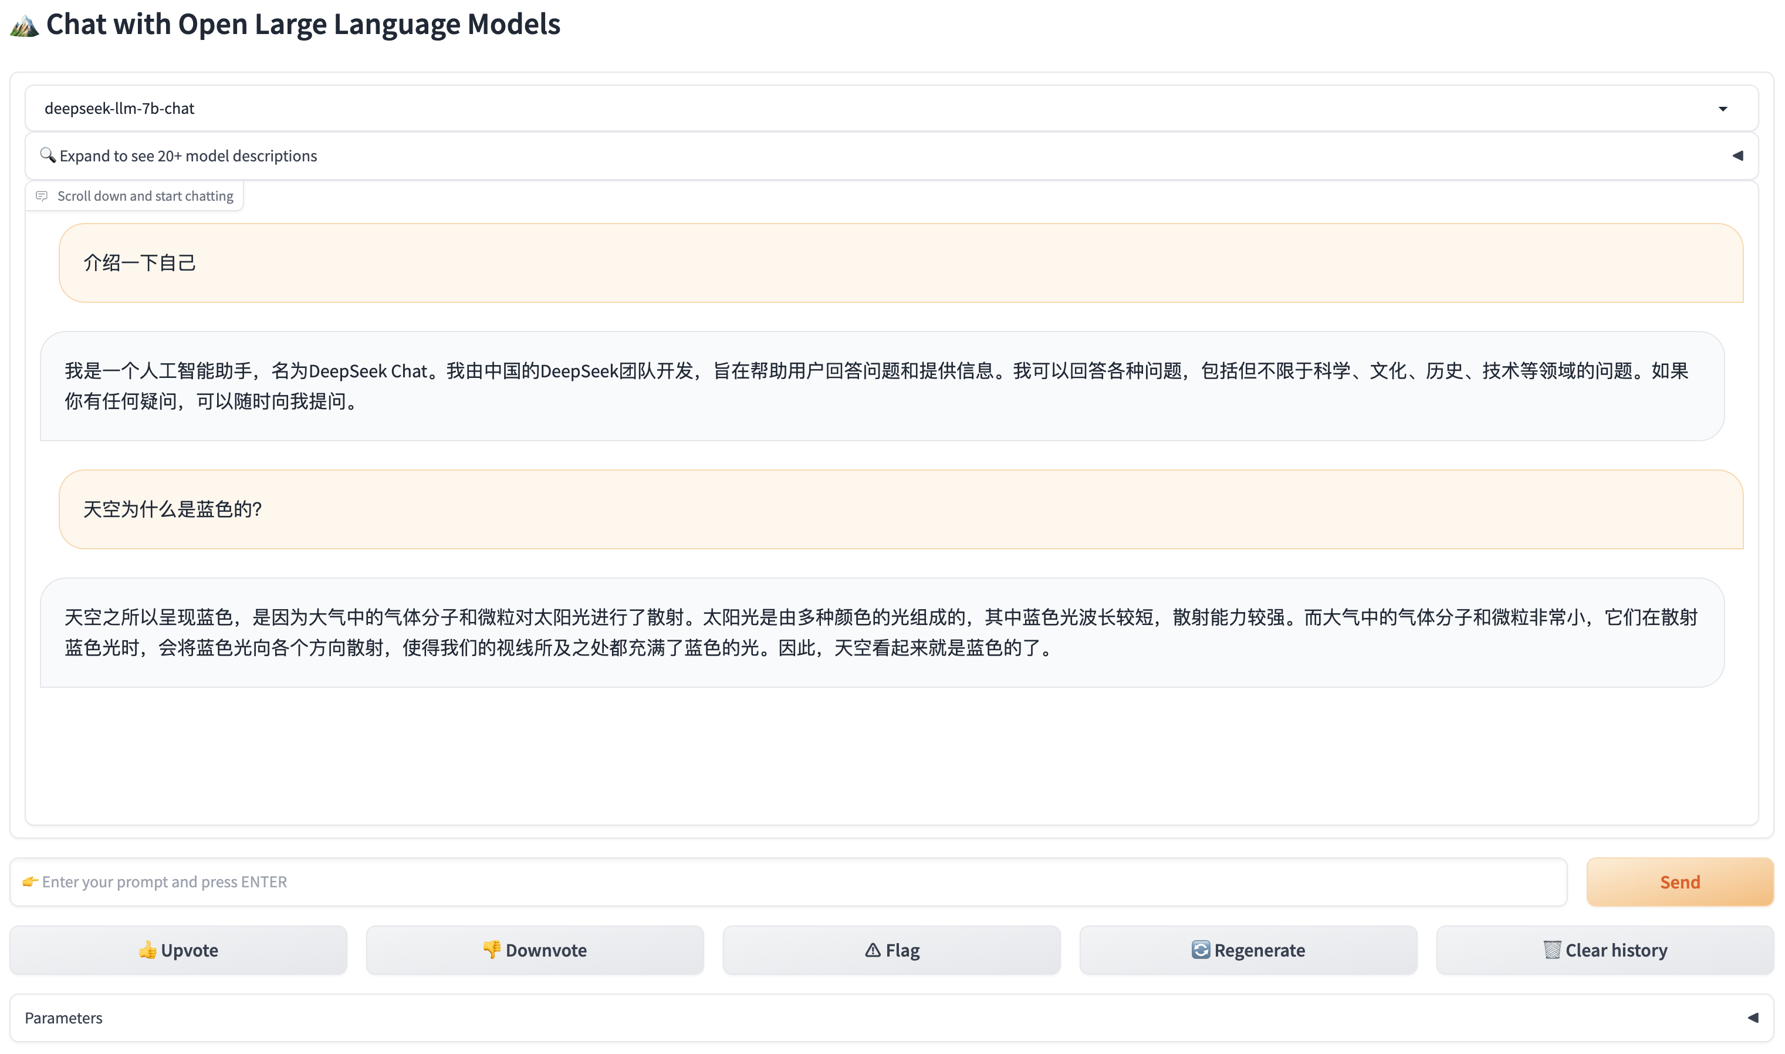Viewport: 1785px width, 1054px height.
Task: Focus the prompt text input field
Action: coord(788,882)
